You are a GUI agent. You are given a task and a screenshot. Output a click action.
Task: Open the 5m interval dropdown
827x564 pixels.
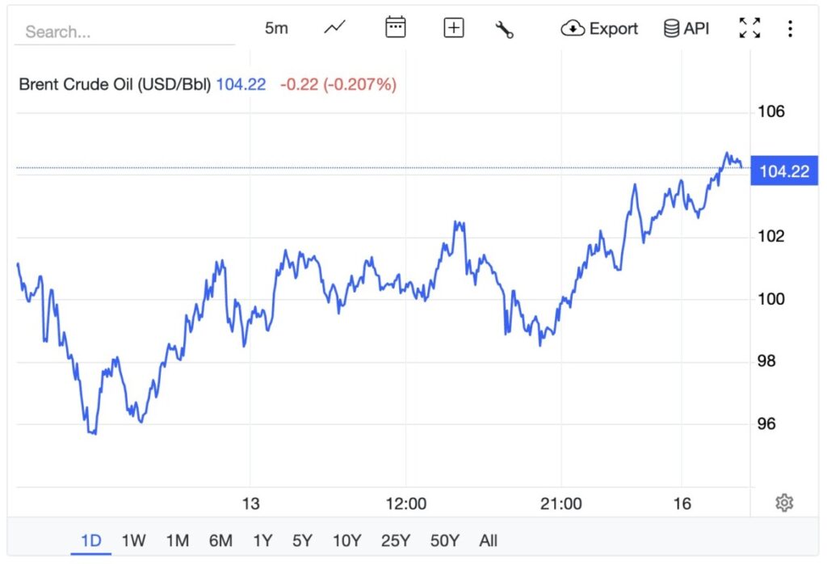(276, 28)
